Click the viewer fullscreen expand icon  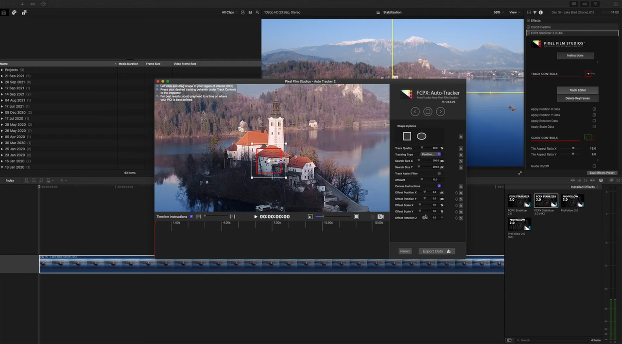click(520, 173)
